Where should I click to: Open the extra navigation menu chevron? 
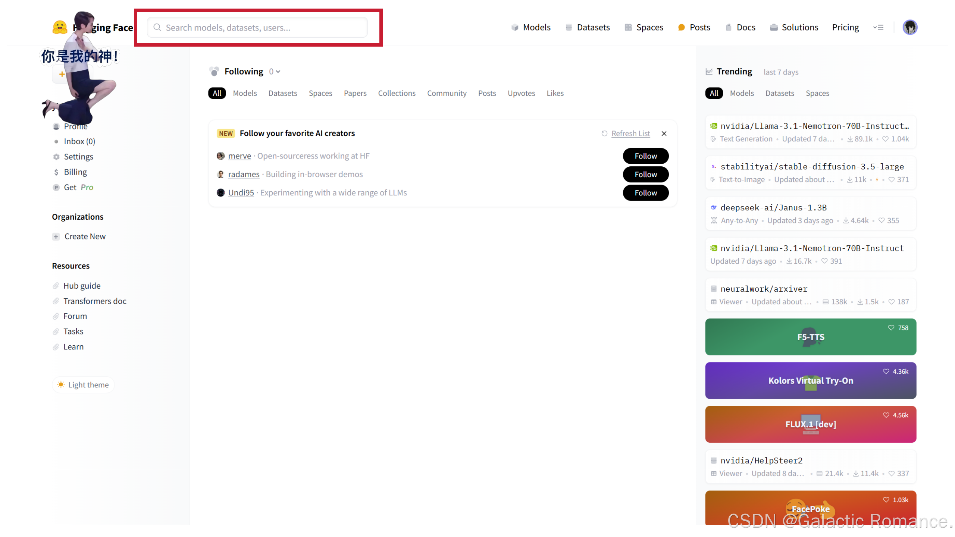point(878,27)
